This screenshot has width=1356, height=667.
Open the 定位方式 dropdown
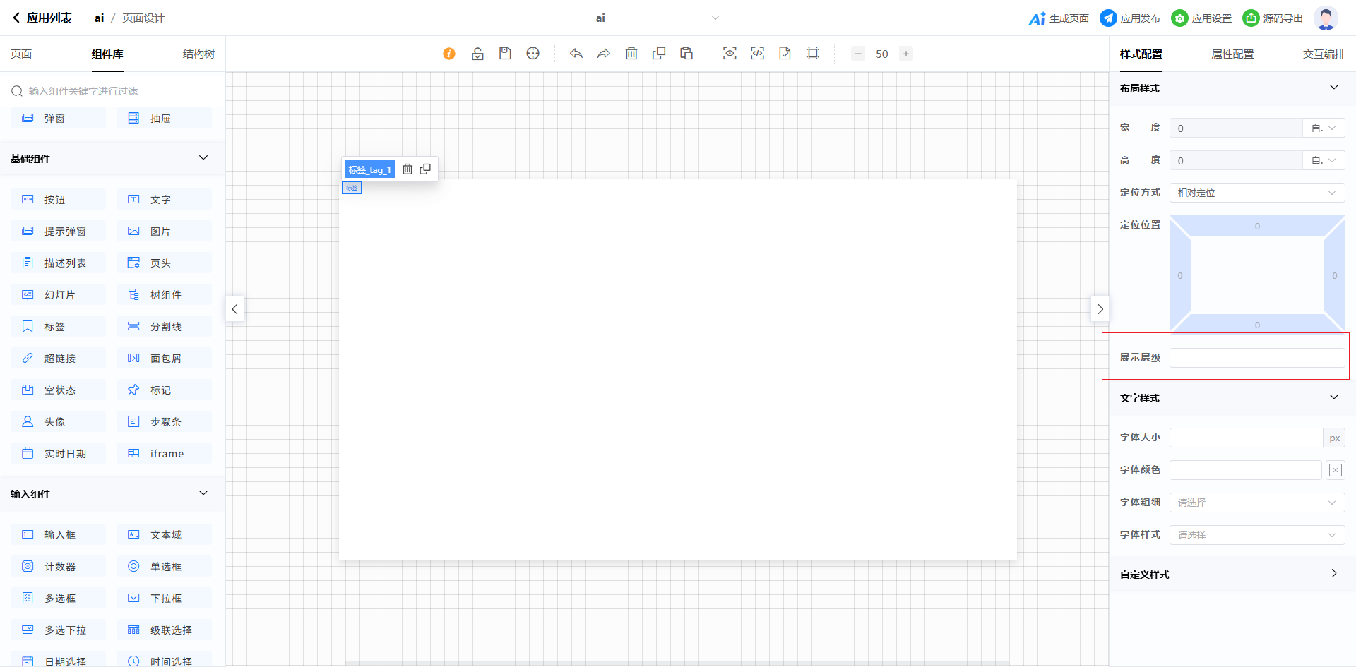point(1256,193)
